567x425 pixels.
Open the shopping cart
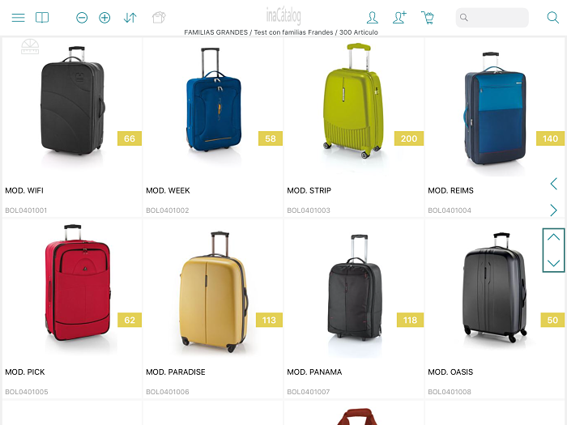click(x=428, y=18)
